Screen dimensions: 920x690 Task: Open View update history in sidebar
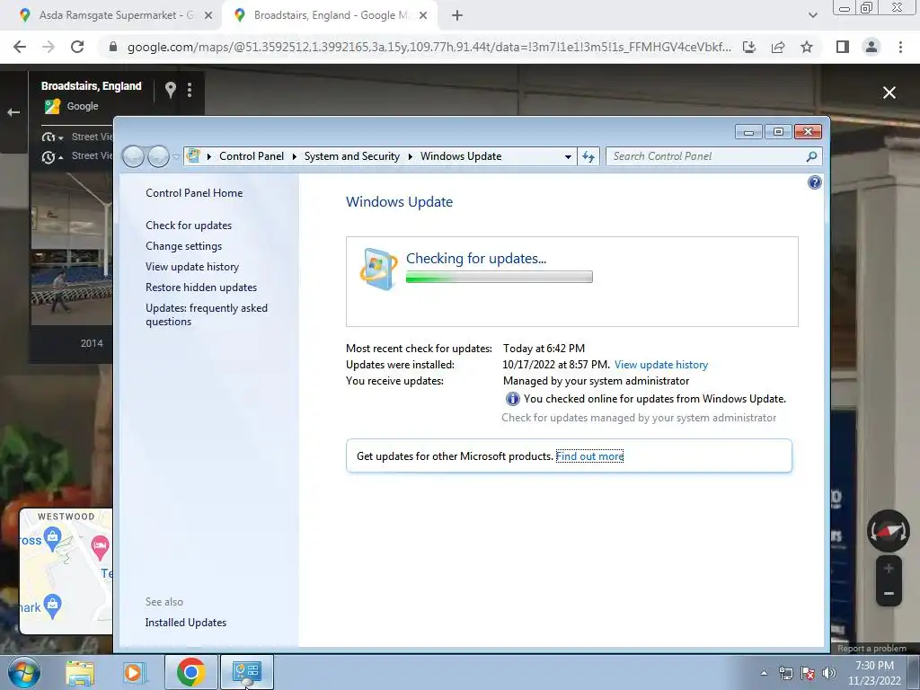[192, 266]
